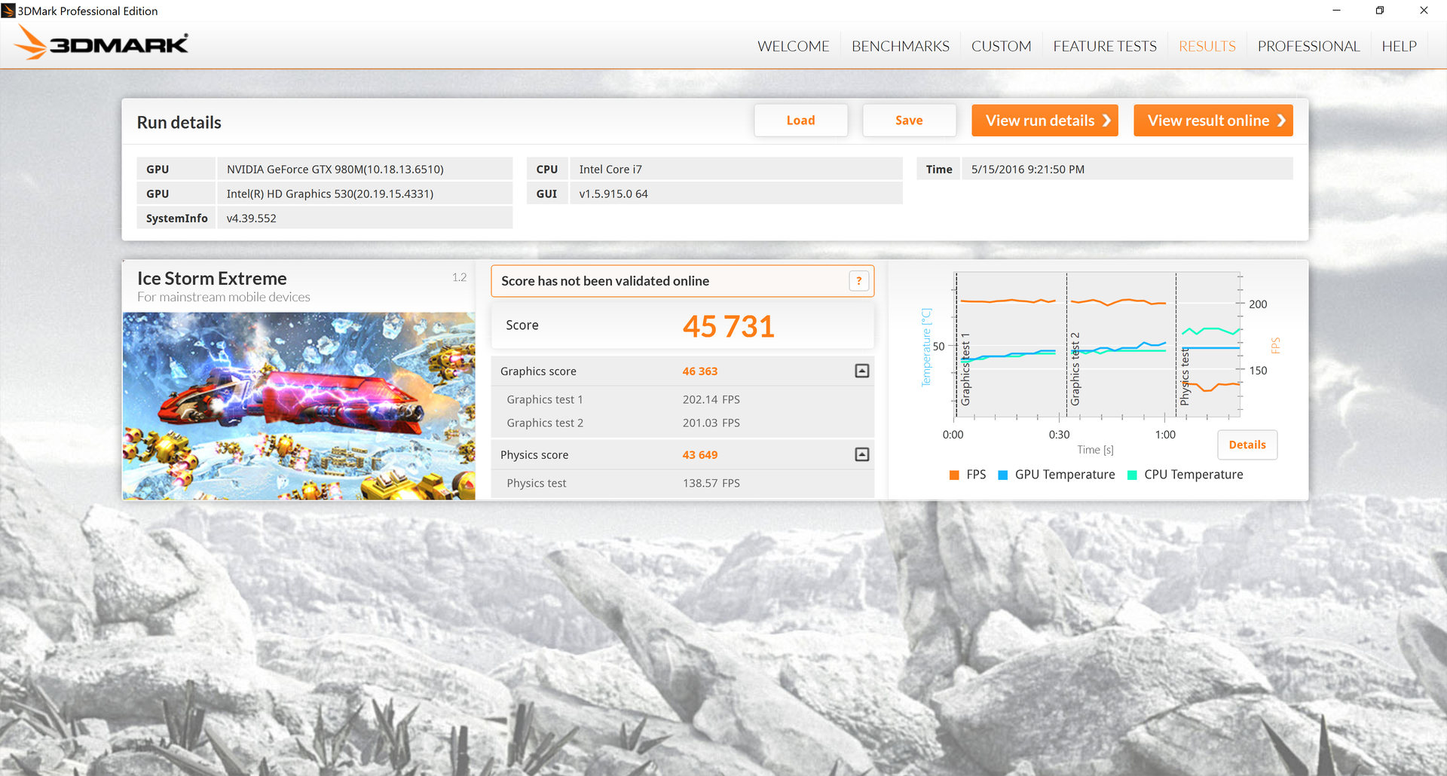
Task: Click the FPS legend label
Action: (x=976, y=475)
